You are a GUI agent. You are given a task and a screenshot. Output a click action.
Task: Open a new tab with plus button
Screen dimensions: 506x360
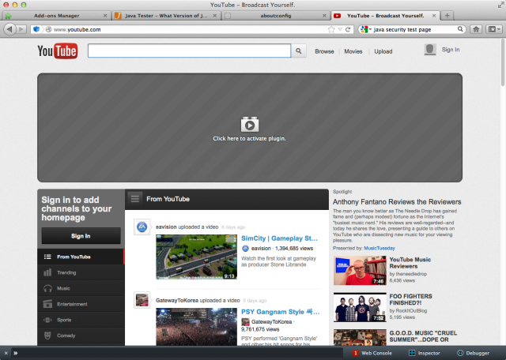click(x=447, y=16)
